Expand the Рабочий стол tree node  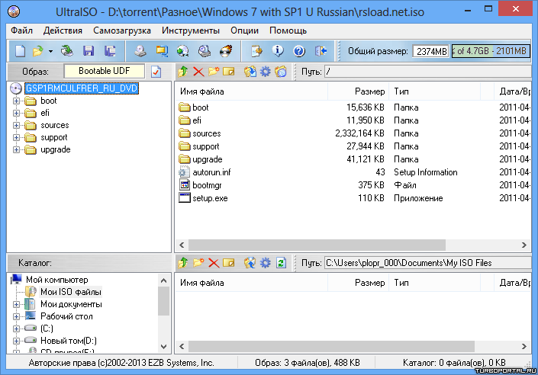coord(17,316)
